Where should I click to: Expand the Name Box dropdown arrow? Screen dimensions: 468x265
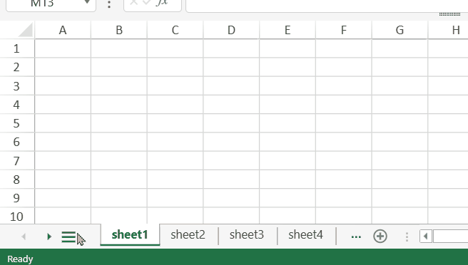pyautogui.click(x=87, y=2)
